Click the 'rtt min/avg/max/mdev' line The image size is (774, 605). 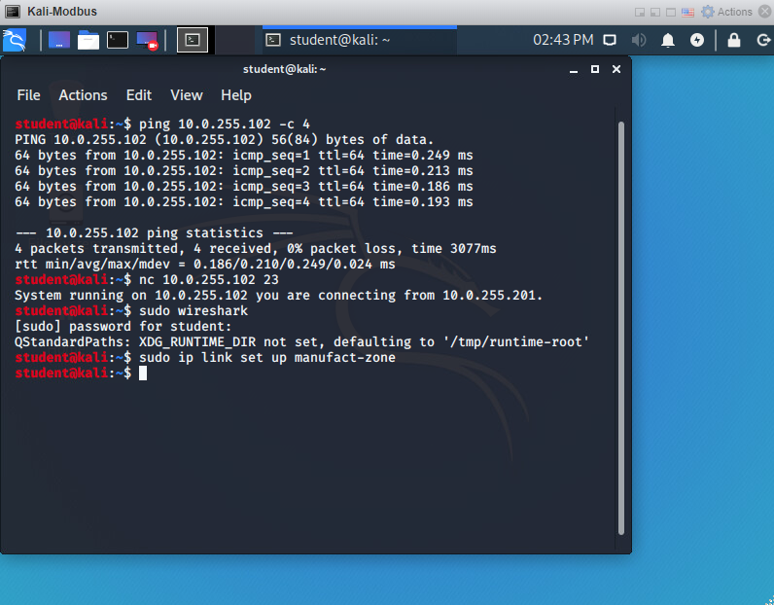tap(205, 265)
